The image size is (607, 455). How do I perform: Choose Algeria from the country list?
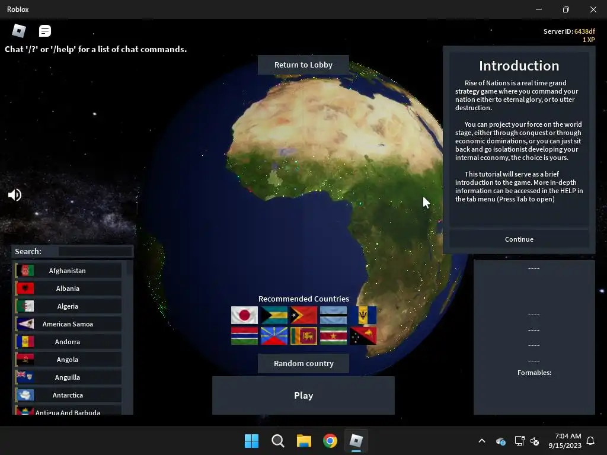pyautogui.click(x=68, y=306)
